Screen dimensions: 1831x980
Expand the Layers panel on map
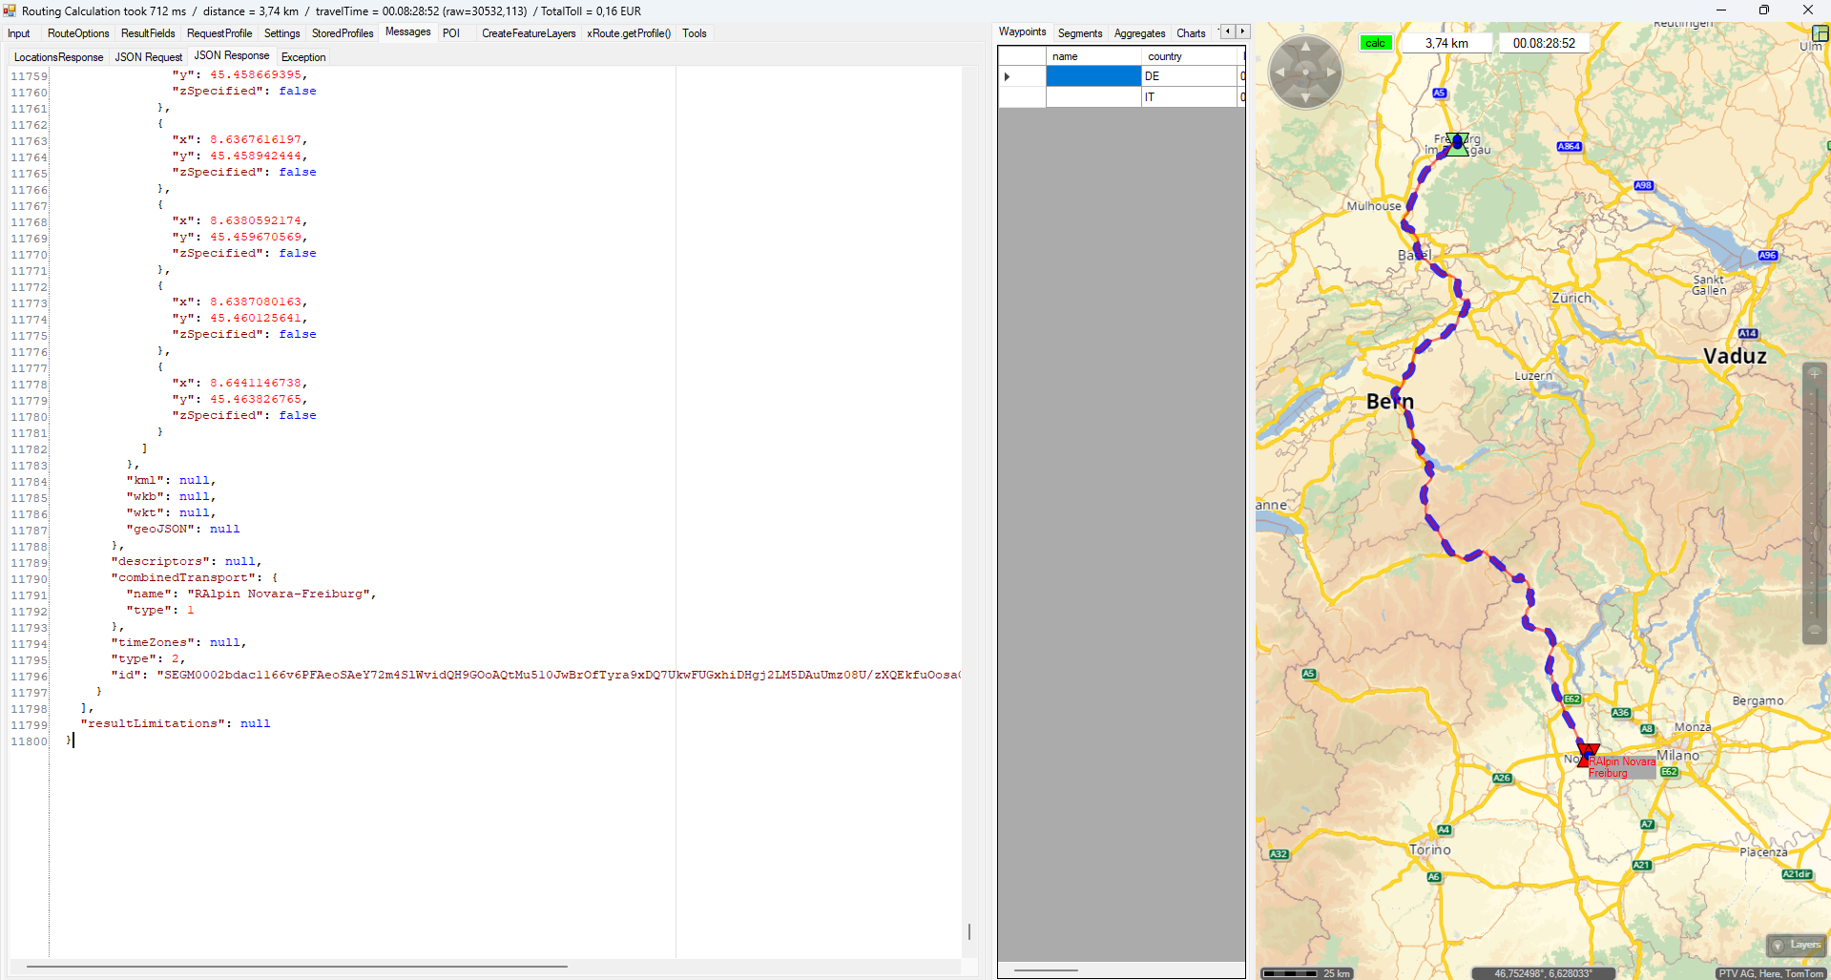point(1796,945)
